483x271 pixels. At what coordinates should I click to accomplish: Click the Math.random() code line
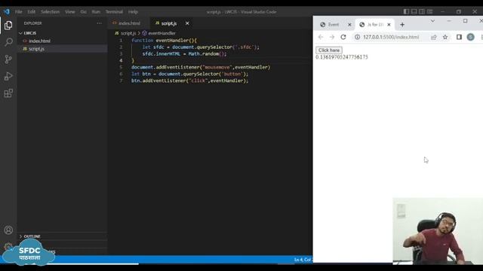(x=184, y=53)
